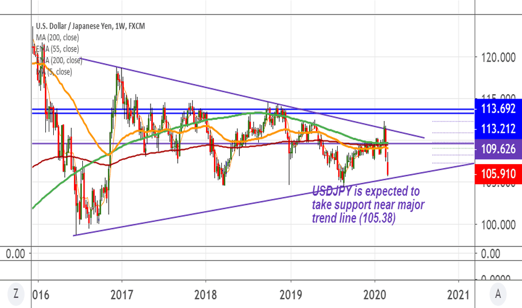Click the MA (5, close) legend entry

pos(54,72)
